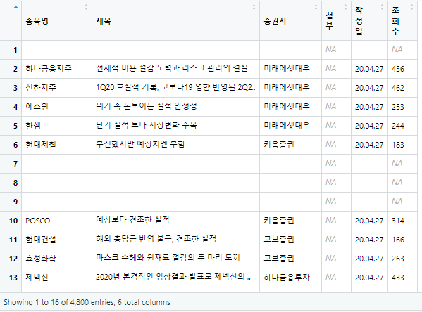Click date 20.04.27 in the POSCO row
The image size is (422, 312).
(369, 221)
